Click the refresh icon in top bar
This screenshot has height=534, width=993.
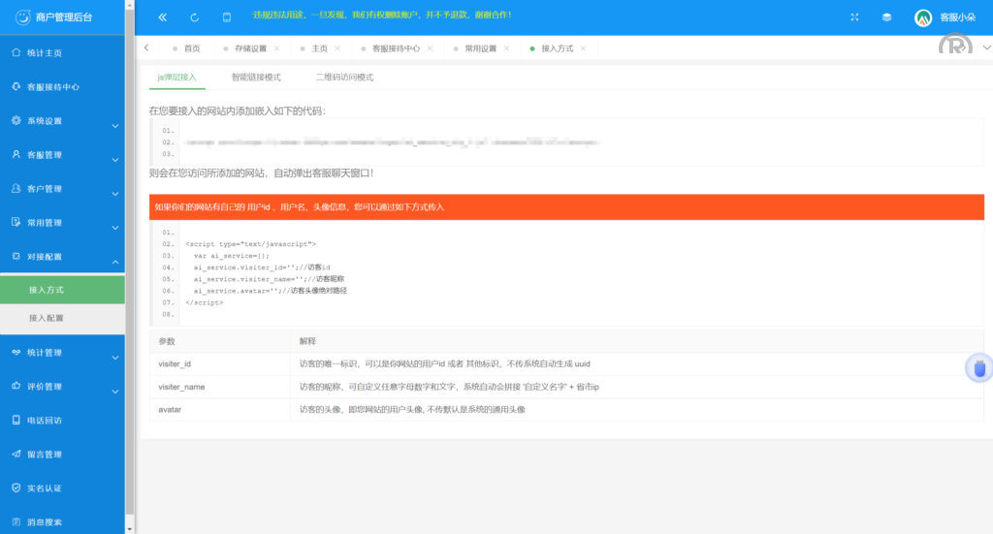point(195,17)
